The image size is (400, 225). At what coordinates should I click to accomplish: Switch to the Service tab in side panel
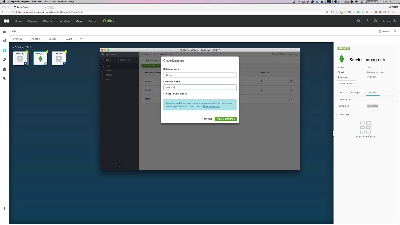click(372, 92)
